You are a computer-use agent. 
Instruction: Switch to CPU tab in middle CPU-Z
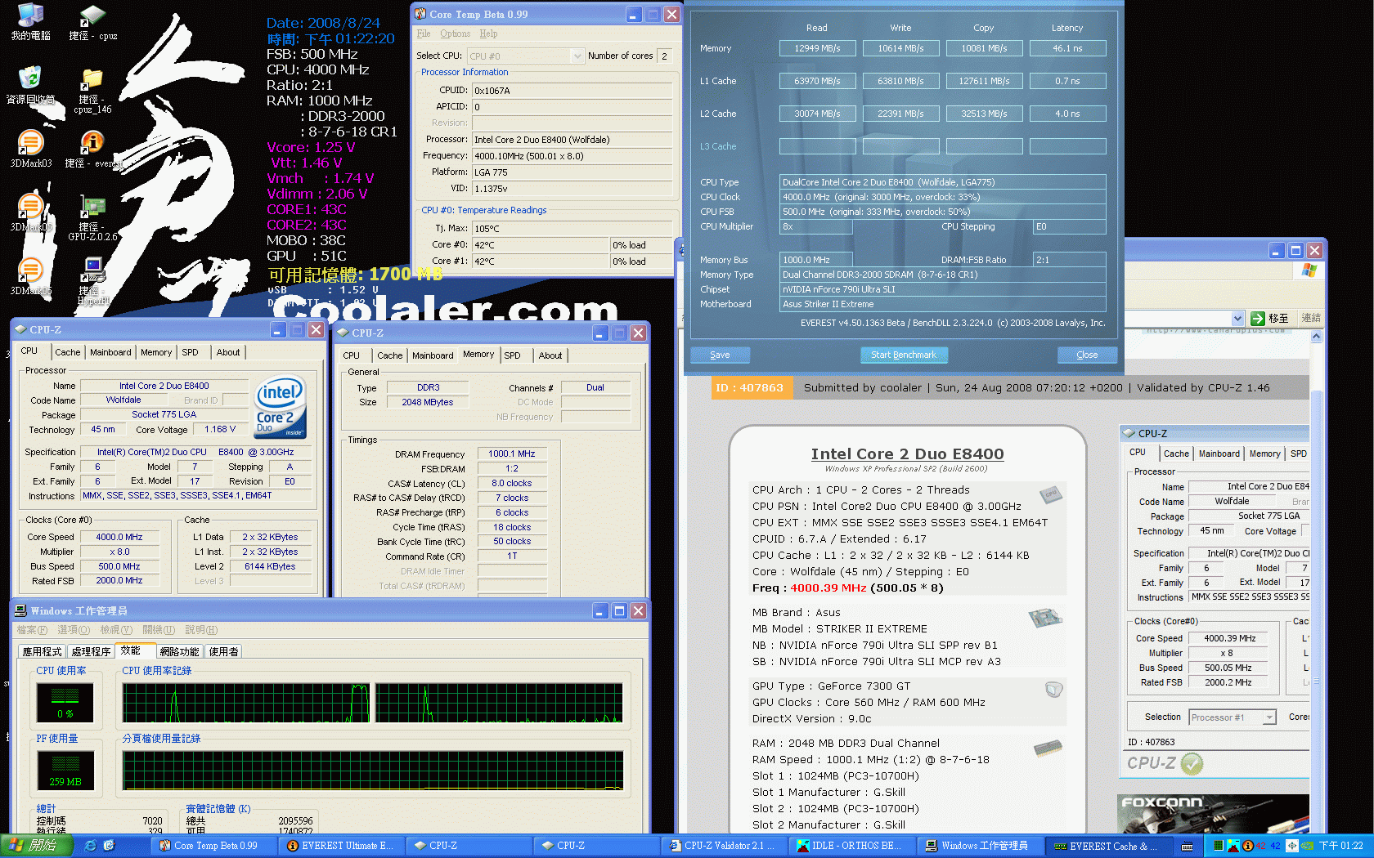pyautogui.click(x=351, y=355)
